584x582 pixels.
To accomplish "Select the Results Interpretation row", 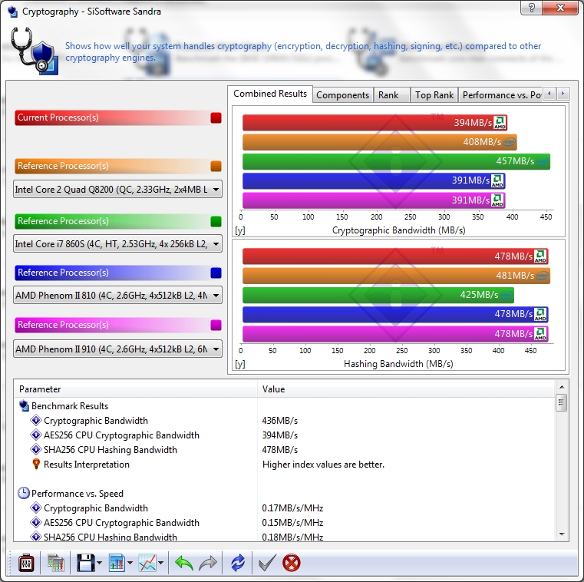I will [x=285, y=465].
